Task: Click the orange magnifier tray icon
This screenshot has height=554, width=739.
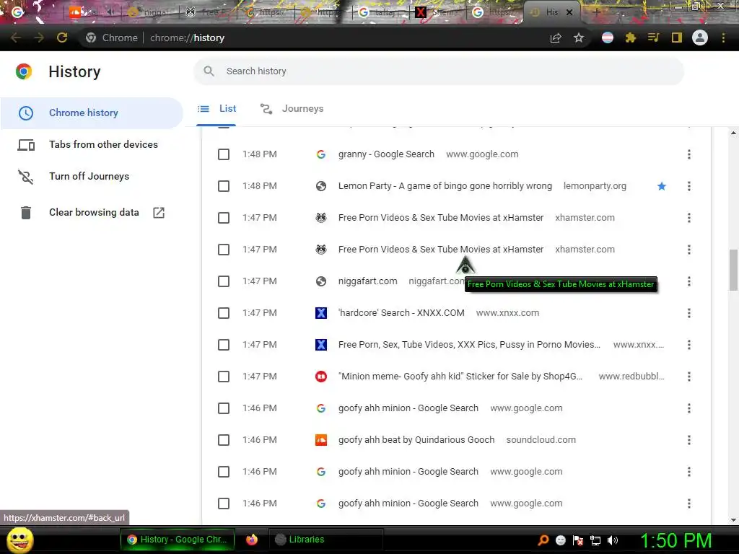Action: click(543, 540)
